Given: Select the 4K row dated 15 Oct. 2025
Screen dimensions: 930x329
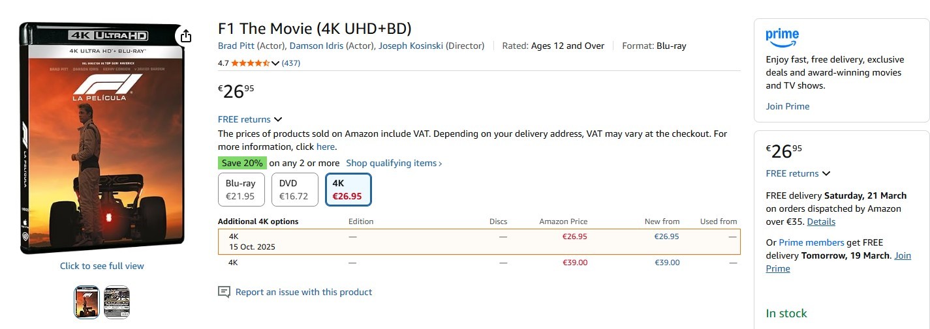Looking at the screenshot, I should click(x=478, y=242).
